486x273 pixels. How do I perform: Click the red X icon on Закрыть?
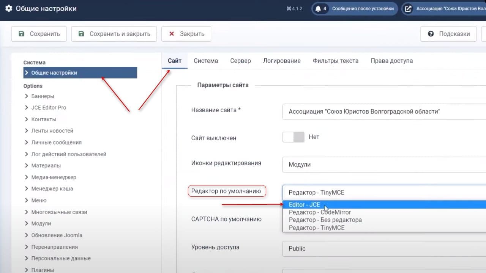(x=172, y=34)
